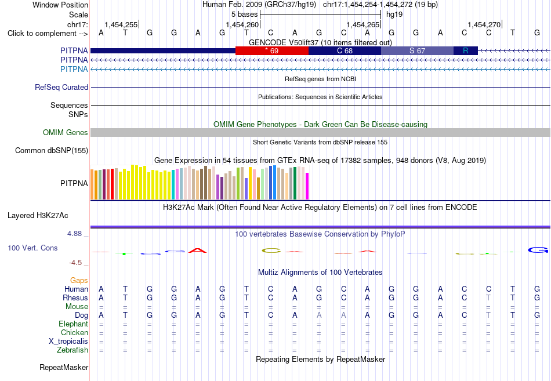Open the RefSeq Curated track label

61,87
